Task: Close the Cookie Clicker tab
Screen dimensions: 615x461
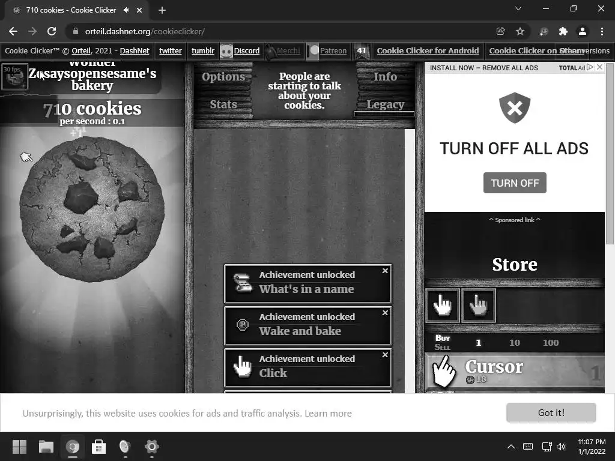Action: coord(139,10)
